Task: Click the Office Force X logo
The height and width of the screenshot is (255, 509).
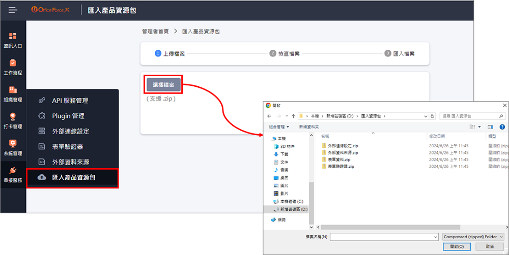Action: 50,10
